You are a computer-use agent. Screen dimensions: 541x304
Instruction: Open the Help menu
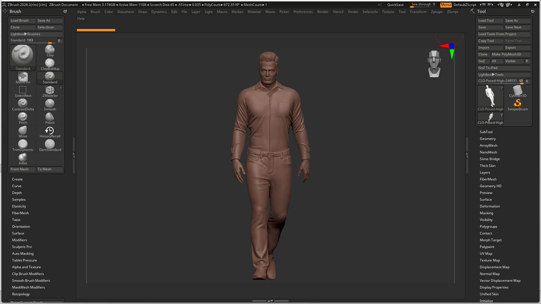point(81,19)
